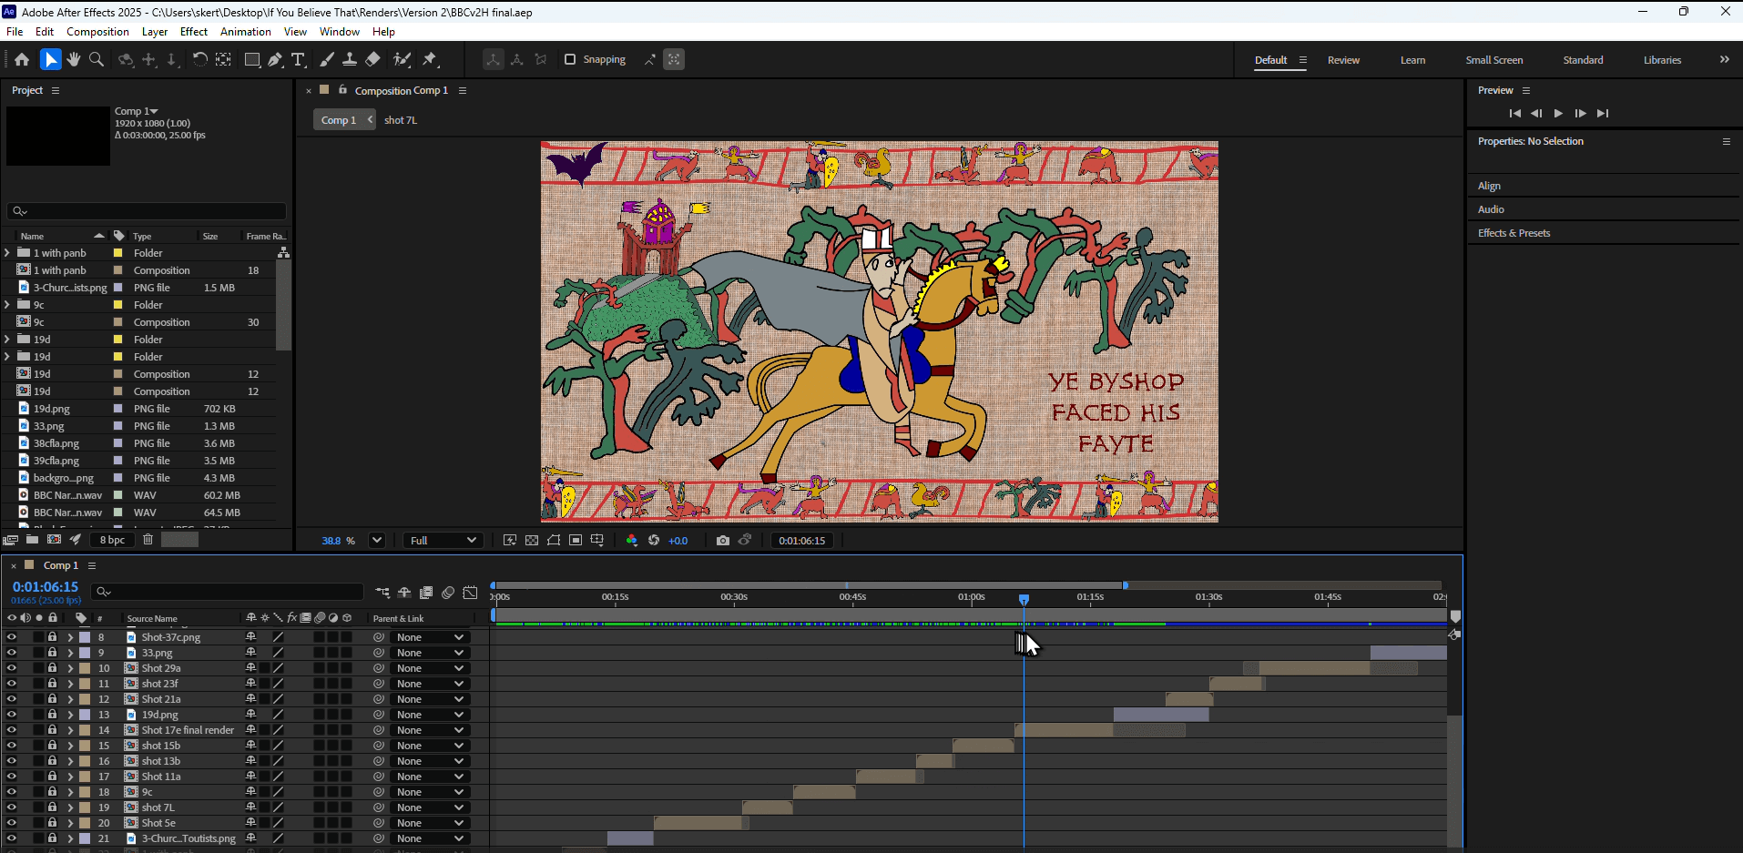Unlock the Shot 5e layer
The height and width of the screenshot is (853, 1743).
click(52, 823)
